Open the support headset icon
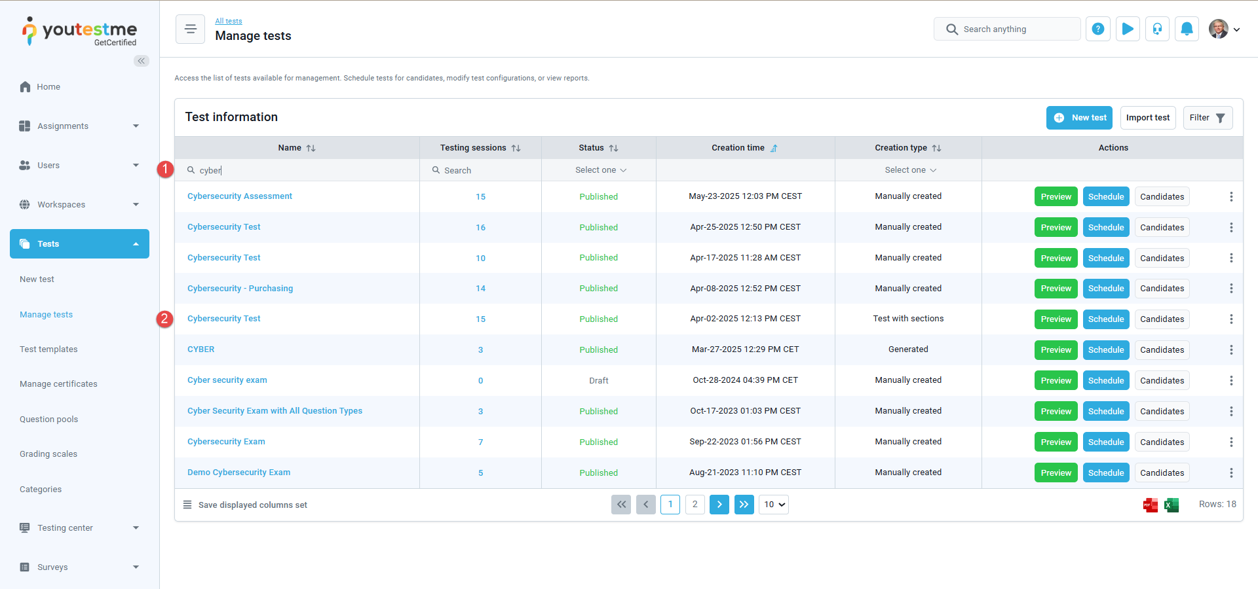The image size is (1258, 589). pyautogui.click(x=1157, y=29)
